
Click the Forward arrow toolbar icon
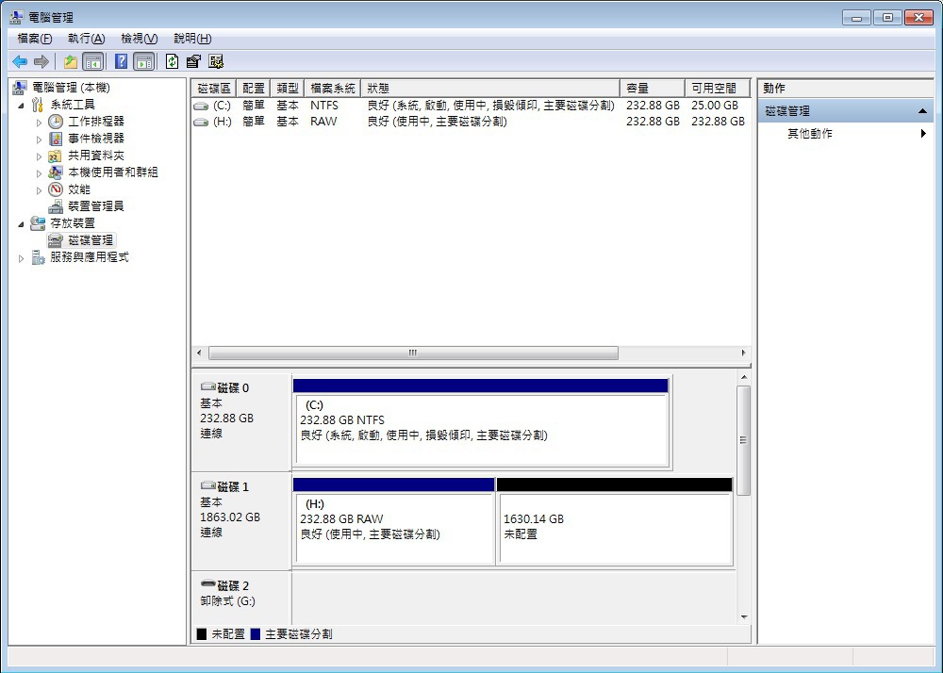coord(41,61)
